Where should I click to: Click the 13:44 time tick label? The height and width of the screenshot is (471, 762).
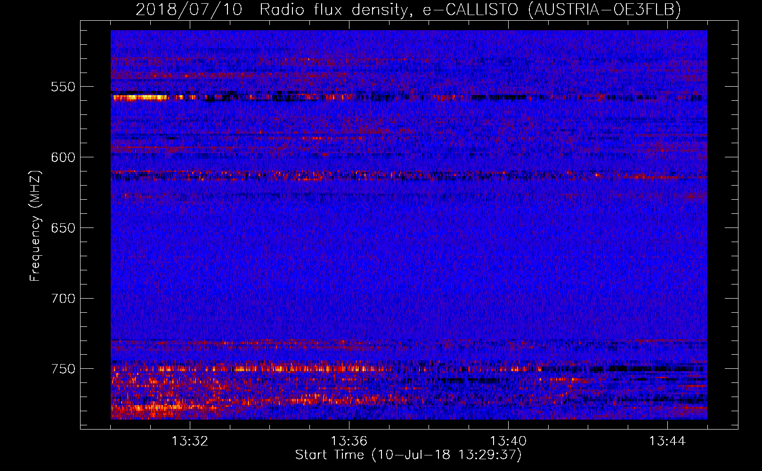pyautogui.click(x=667, y=441)
